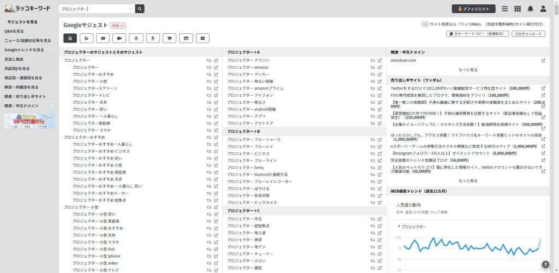Click the プロジェクター ブルーレイレコーダー keyword
Viewport: 559px width, 273px height.
click(x=259, y=182)
